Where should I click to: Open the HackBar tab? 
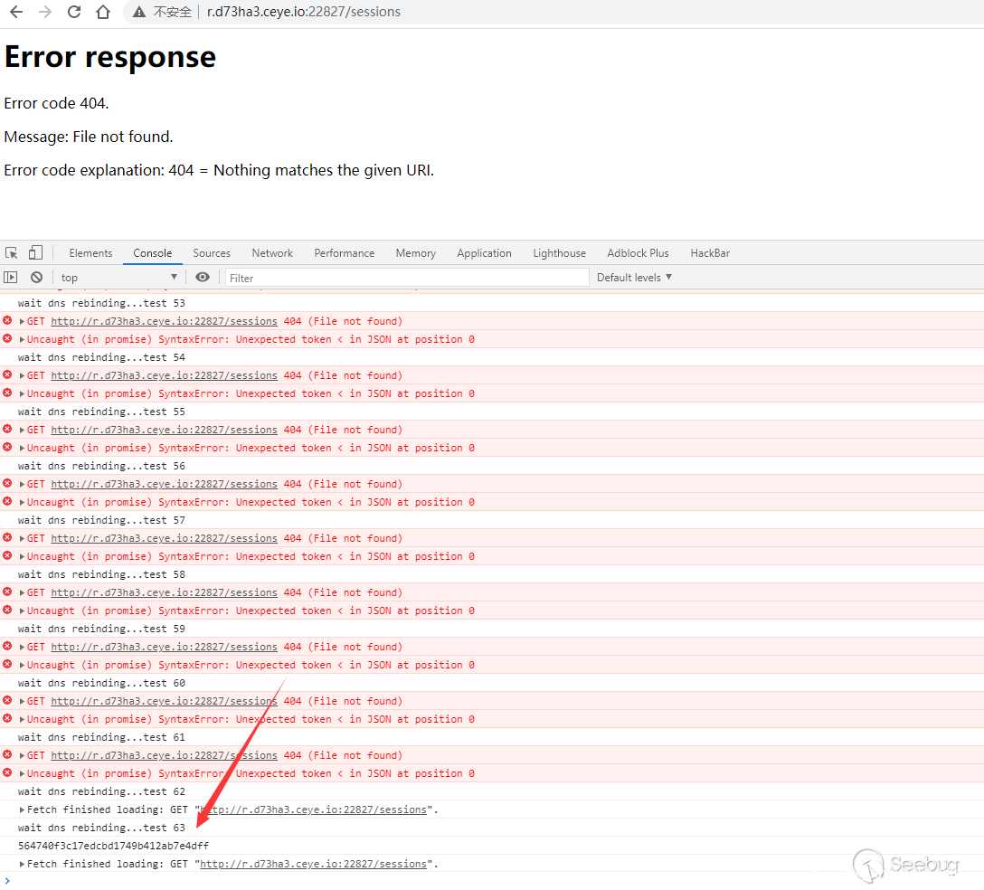710,253
